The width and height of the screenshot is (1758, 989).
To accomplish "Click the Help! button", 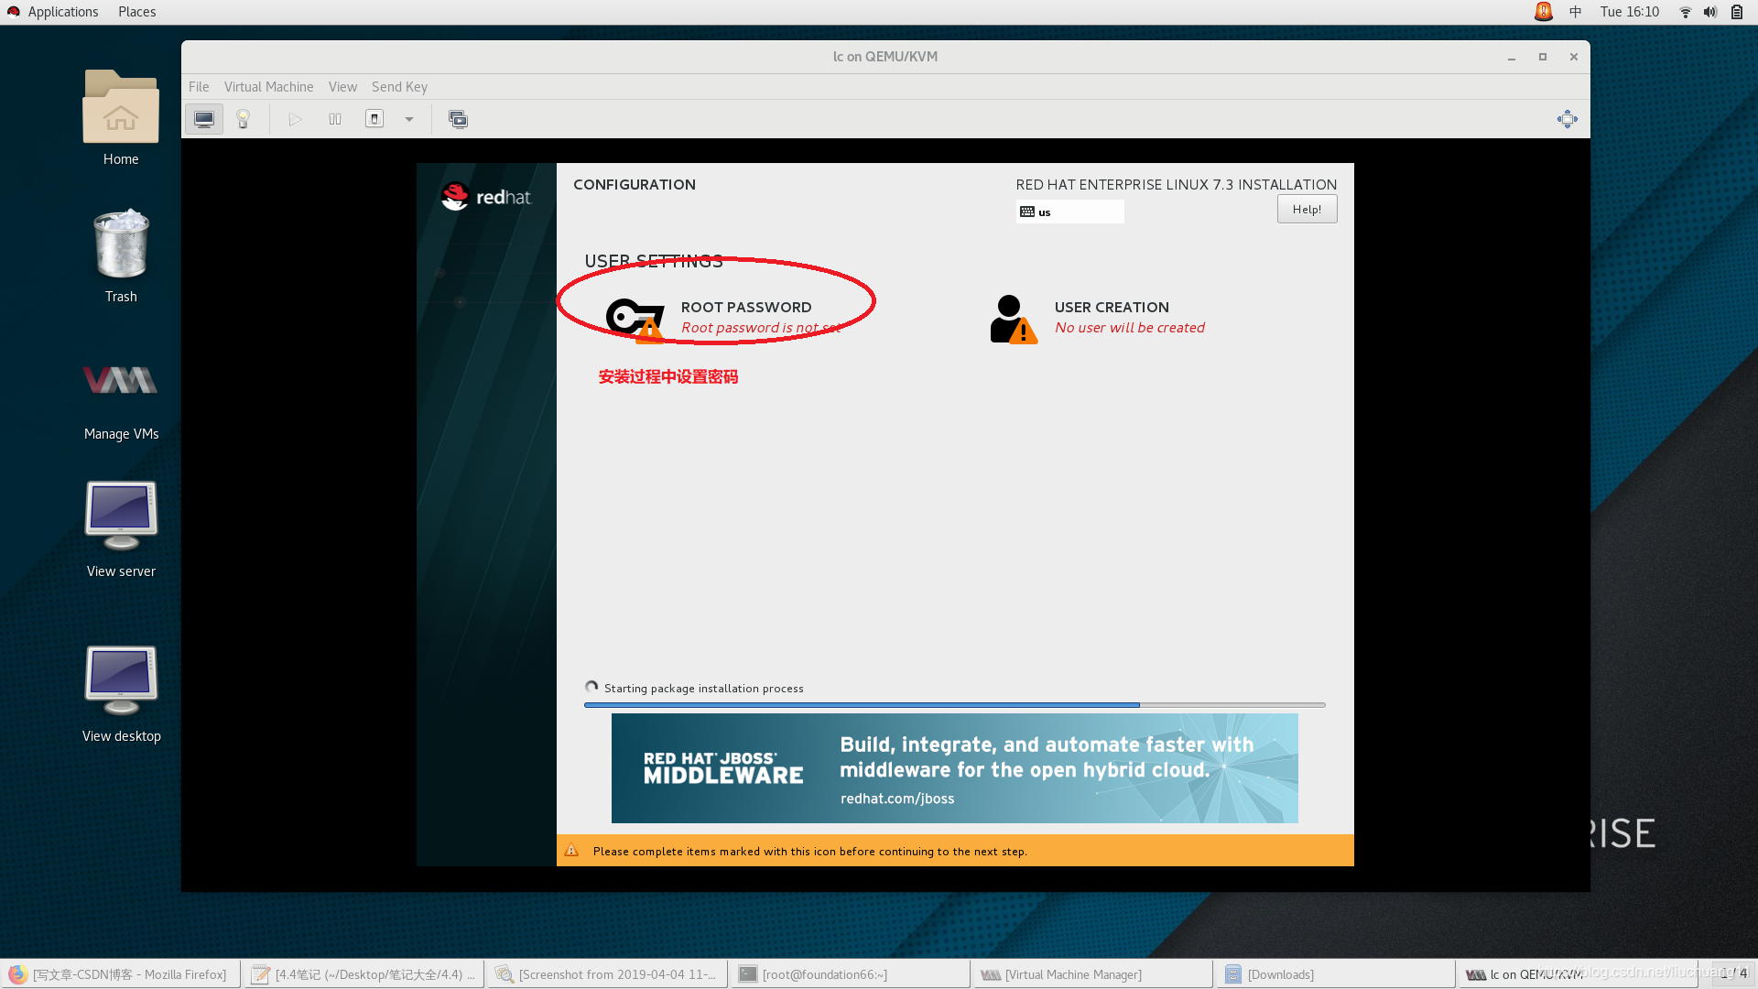I will [1307, 210].
